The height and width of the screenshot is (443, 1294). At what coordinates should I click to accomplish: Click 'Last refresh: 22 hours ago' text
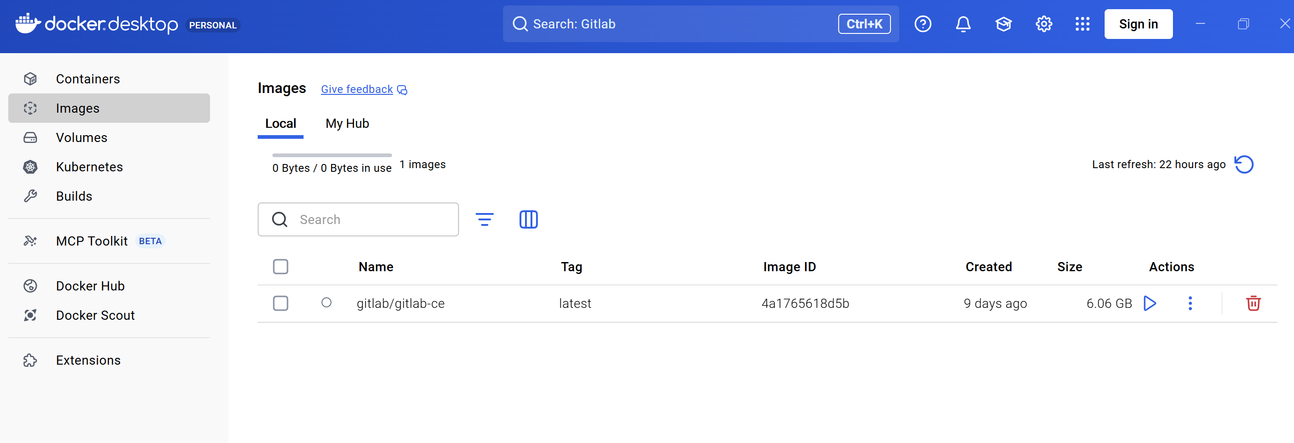pos(1158,164)
